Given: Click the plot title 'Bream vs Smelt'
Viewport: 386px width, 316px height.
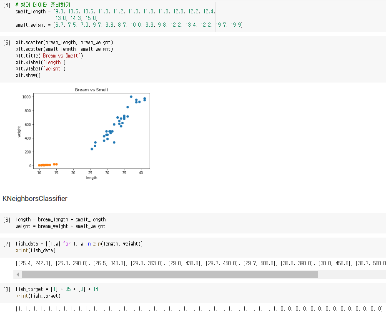Looking at the screenshot, I should coord(92,90).
